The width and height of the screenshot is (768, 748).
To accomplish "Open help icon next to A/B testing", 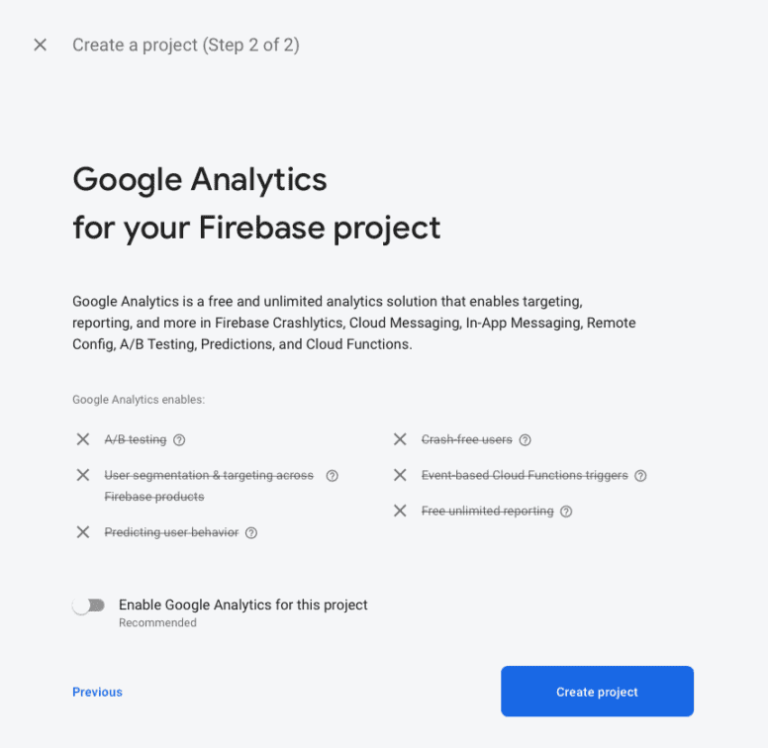I will (179, 440).
